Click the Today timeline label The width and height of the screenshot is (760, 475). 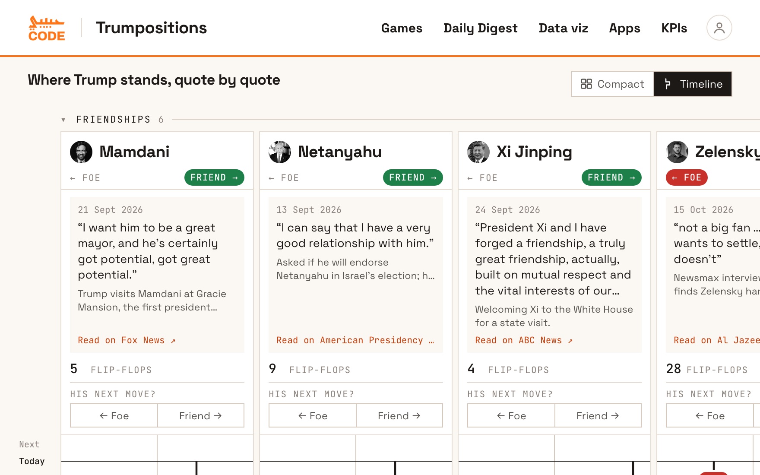coord(32,461)
